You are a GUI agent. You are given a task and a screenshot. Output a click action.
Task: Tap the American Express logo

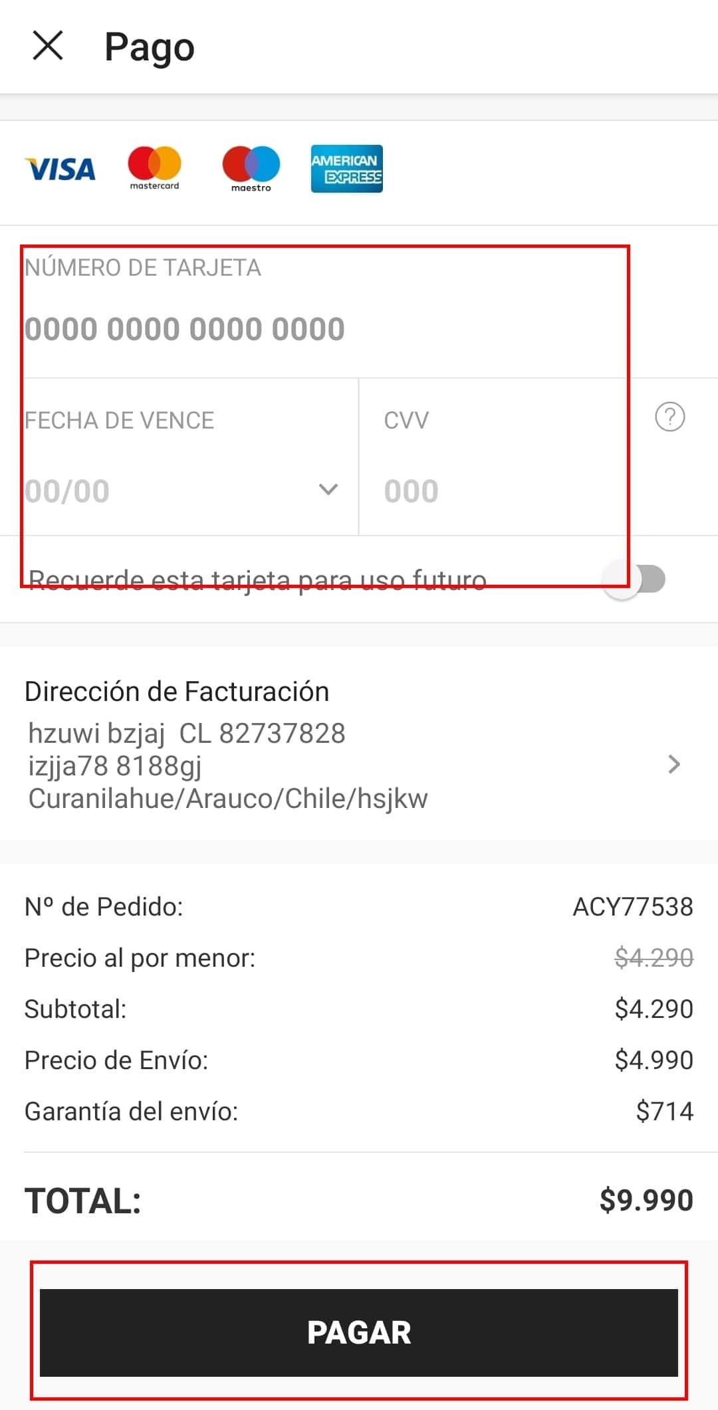346,169
